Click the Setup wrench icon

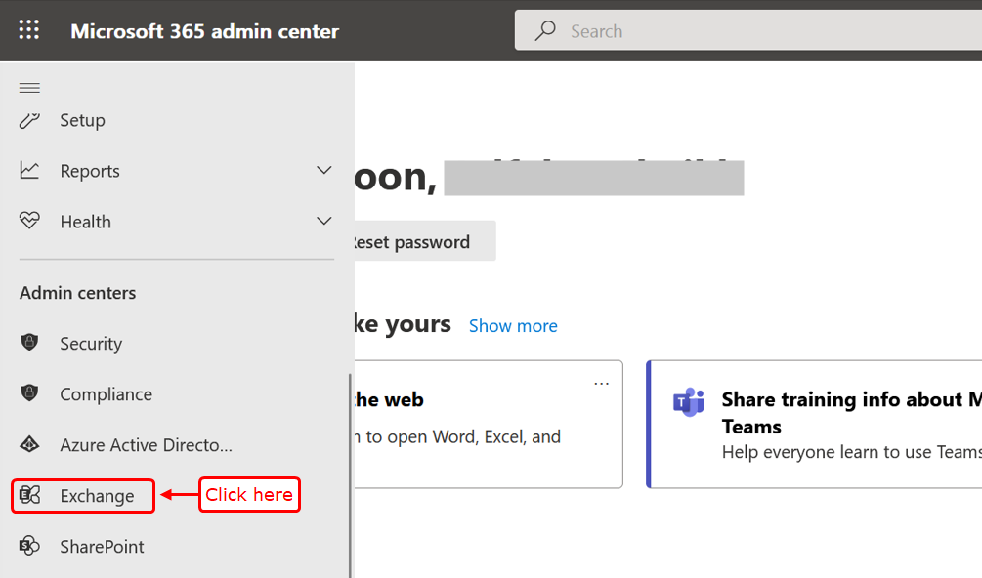point(29,119)
